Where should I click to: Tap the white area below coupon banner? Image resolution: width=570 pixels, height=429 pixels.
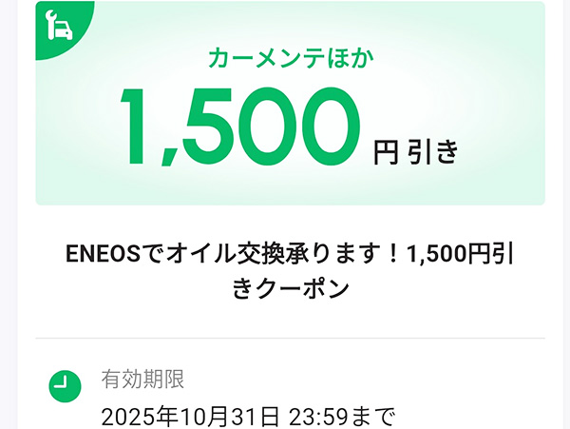(290, 222)
